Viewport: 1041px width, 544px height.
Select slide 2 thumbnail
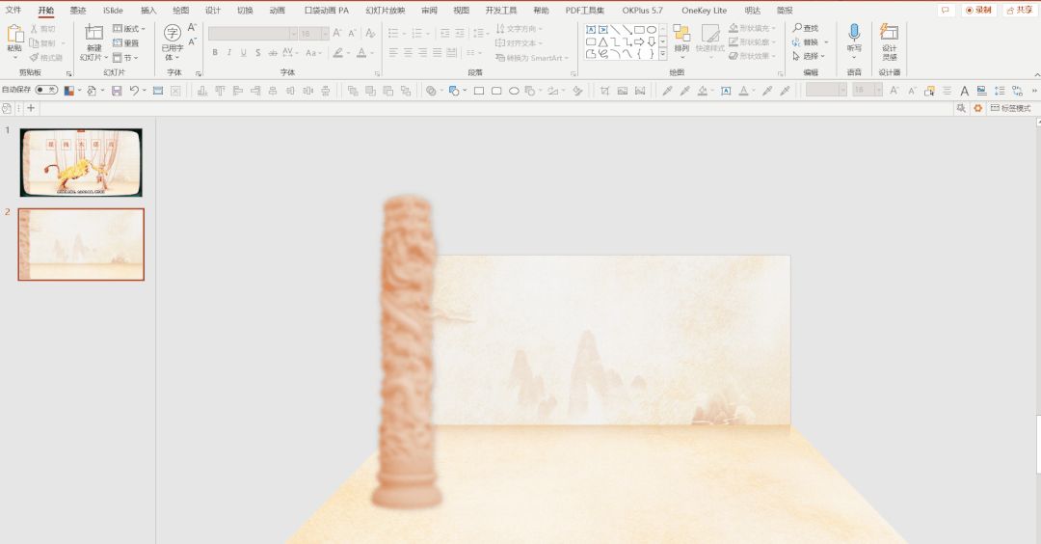pos(81,244)
